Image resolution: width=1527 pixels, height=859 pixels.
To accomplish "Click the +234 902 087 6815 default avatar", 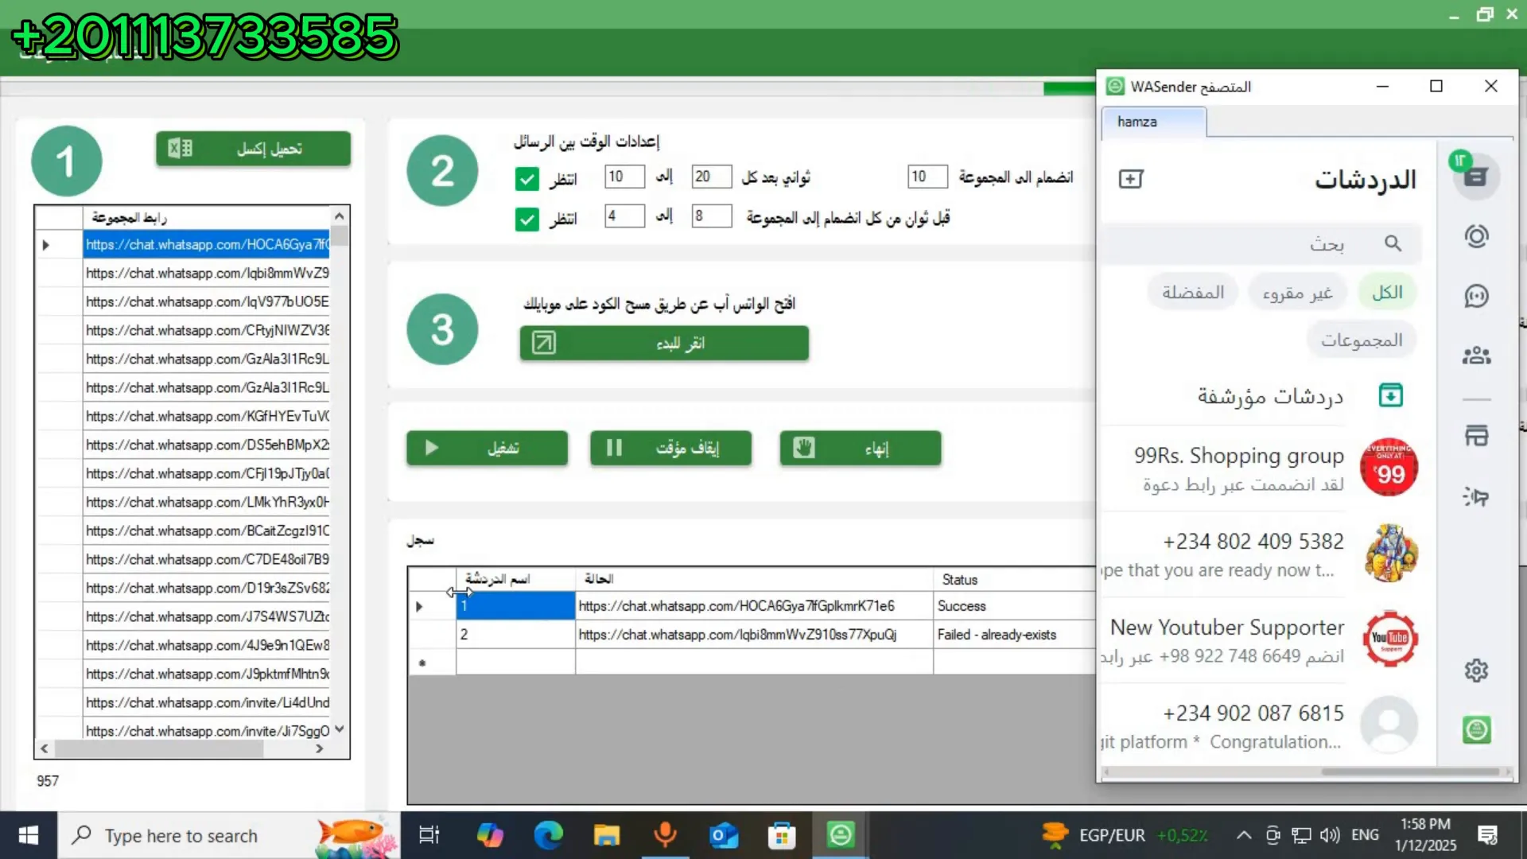I will click(x=1389, y=725).
